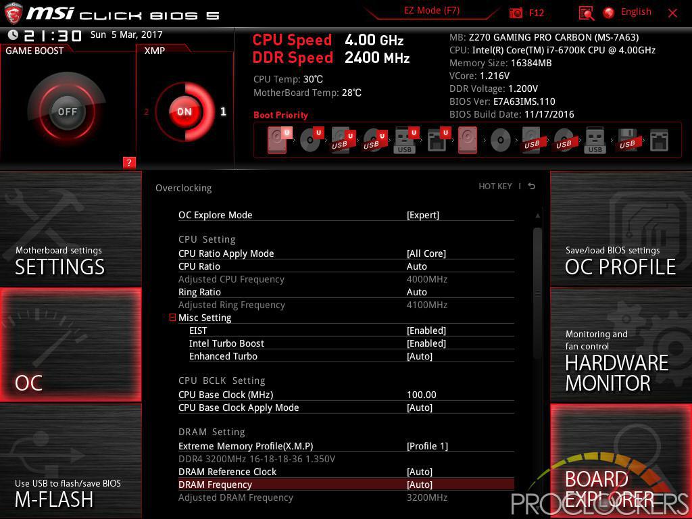692x519 pixels.
Task: Toggle the GAME BOOST knob currently OFF
Action: (x=67, y=112)
